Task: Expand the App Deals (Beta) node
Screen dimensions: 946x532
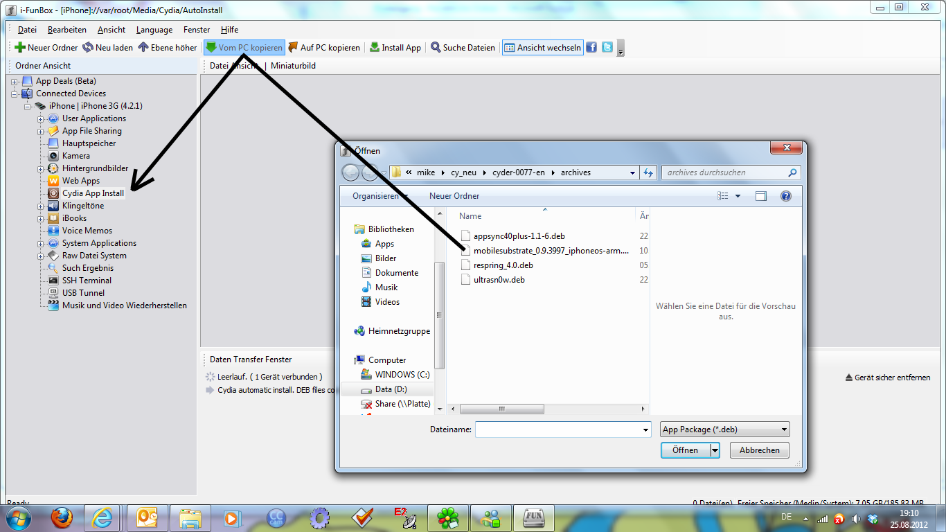Action: [x=15, y=82]
